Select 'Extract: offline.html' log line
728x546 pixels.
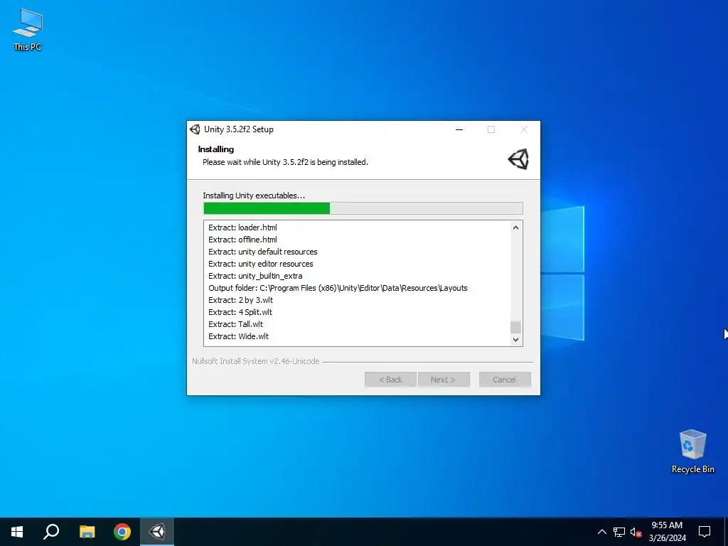tap(243, 240)
